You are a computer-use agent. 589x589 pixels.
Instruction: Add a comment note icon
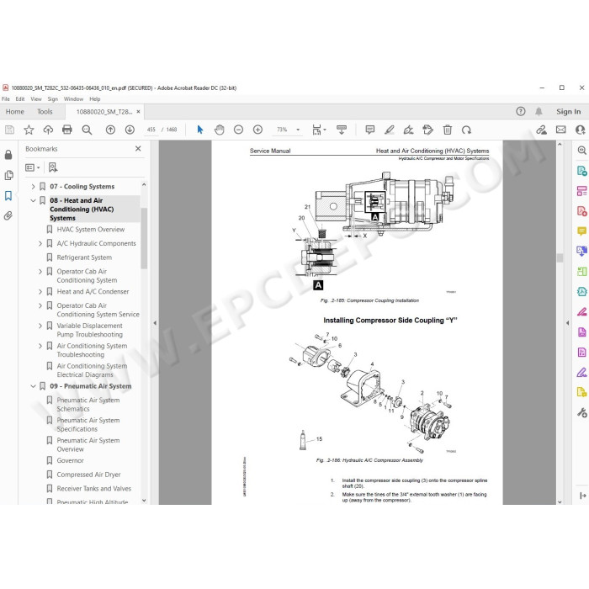(x=370, y=130)
